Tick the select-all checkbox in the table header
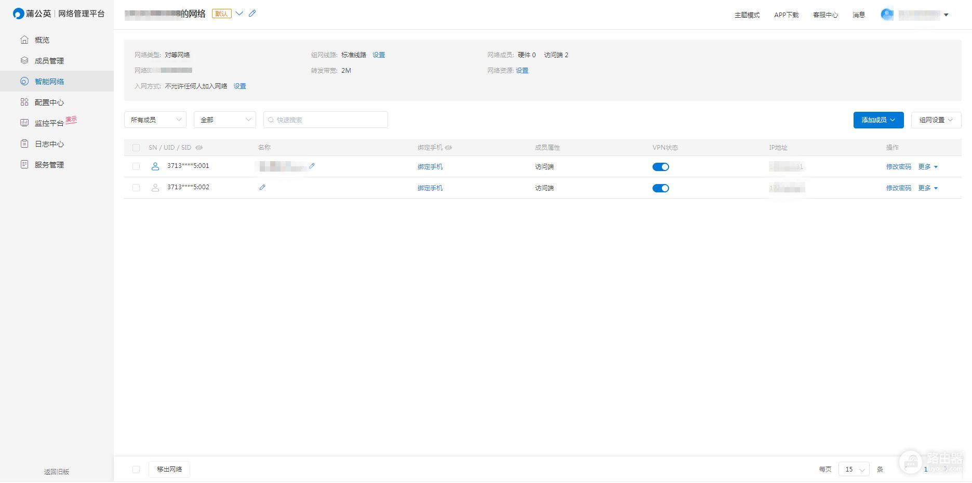The image size is (972, 483). 136,148
